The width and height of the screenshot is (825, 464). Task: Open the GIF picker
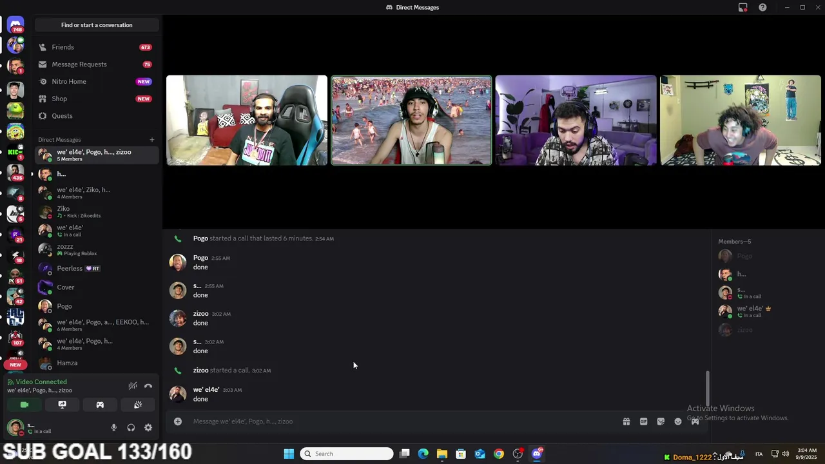coord(643,421)
